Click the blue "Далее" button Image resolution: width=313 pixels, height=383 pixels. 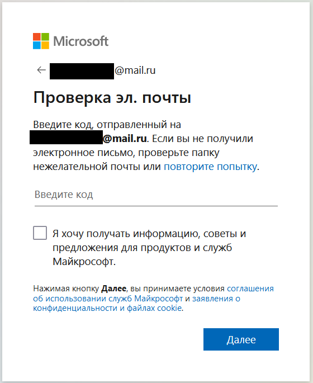(241, 339)
